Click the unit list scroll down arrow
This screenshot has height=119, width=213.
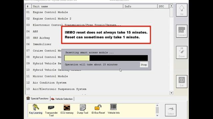pos(171,93)
